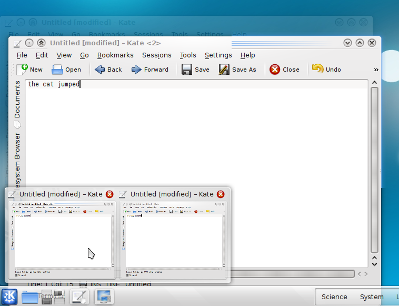Select the right Kate window preview thumbnail
The height and width of the screenshot is (306, 399).
173,240
